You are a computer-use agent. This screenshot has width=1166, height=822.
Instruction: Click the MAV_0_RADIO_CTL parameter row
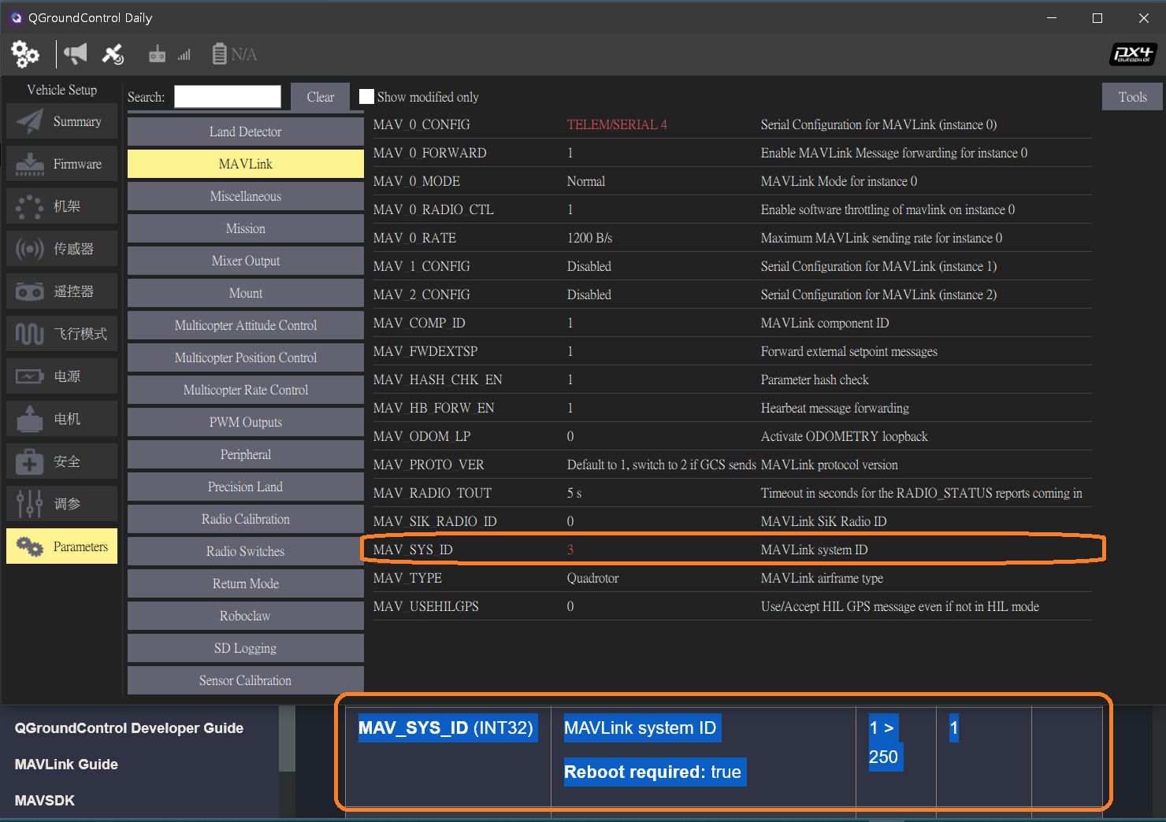click(x=733, y=209)
